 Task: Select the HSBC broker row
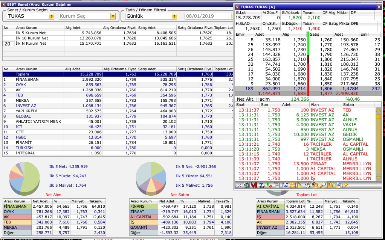(118, 137)
